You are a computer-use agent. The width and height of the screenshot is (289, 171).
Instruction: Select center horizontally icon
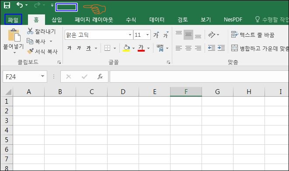pyautogui.click(x=188, y=48)
